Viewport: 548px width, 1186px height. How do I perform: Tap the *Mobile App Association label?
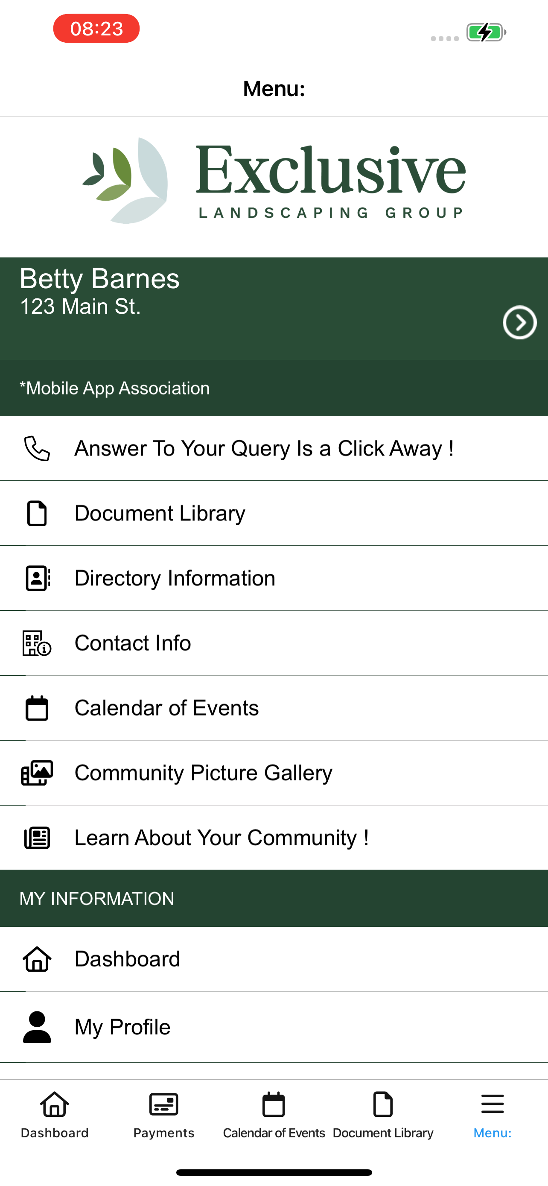114,388
